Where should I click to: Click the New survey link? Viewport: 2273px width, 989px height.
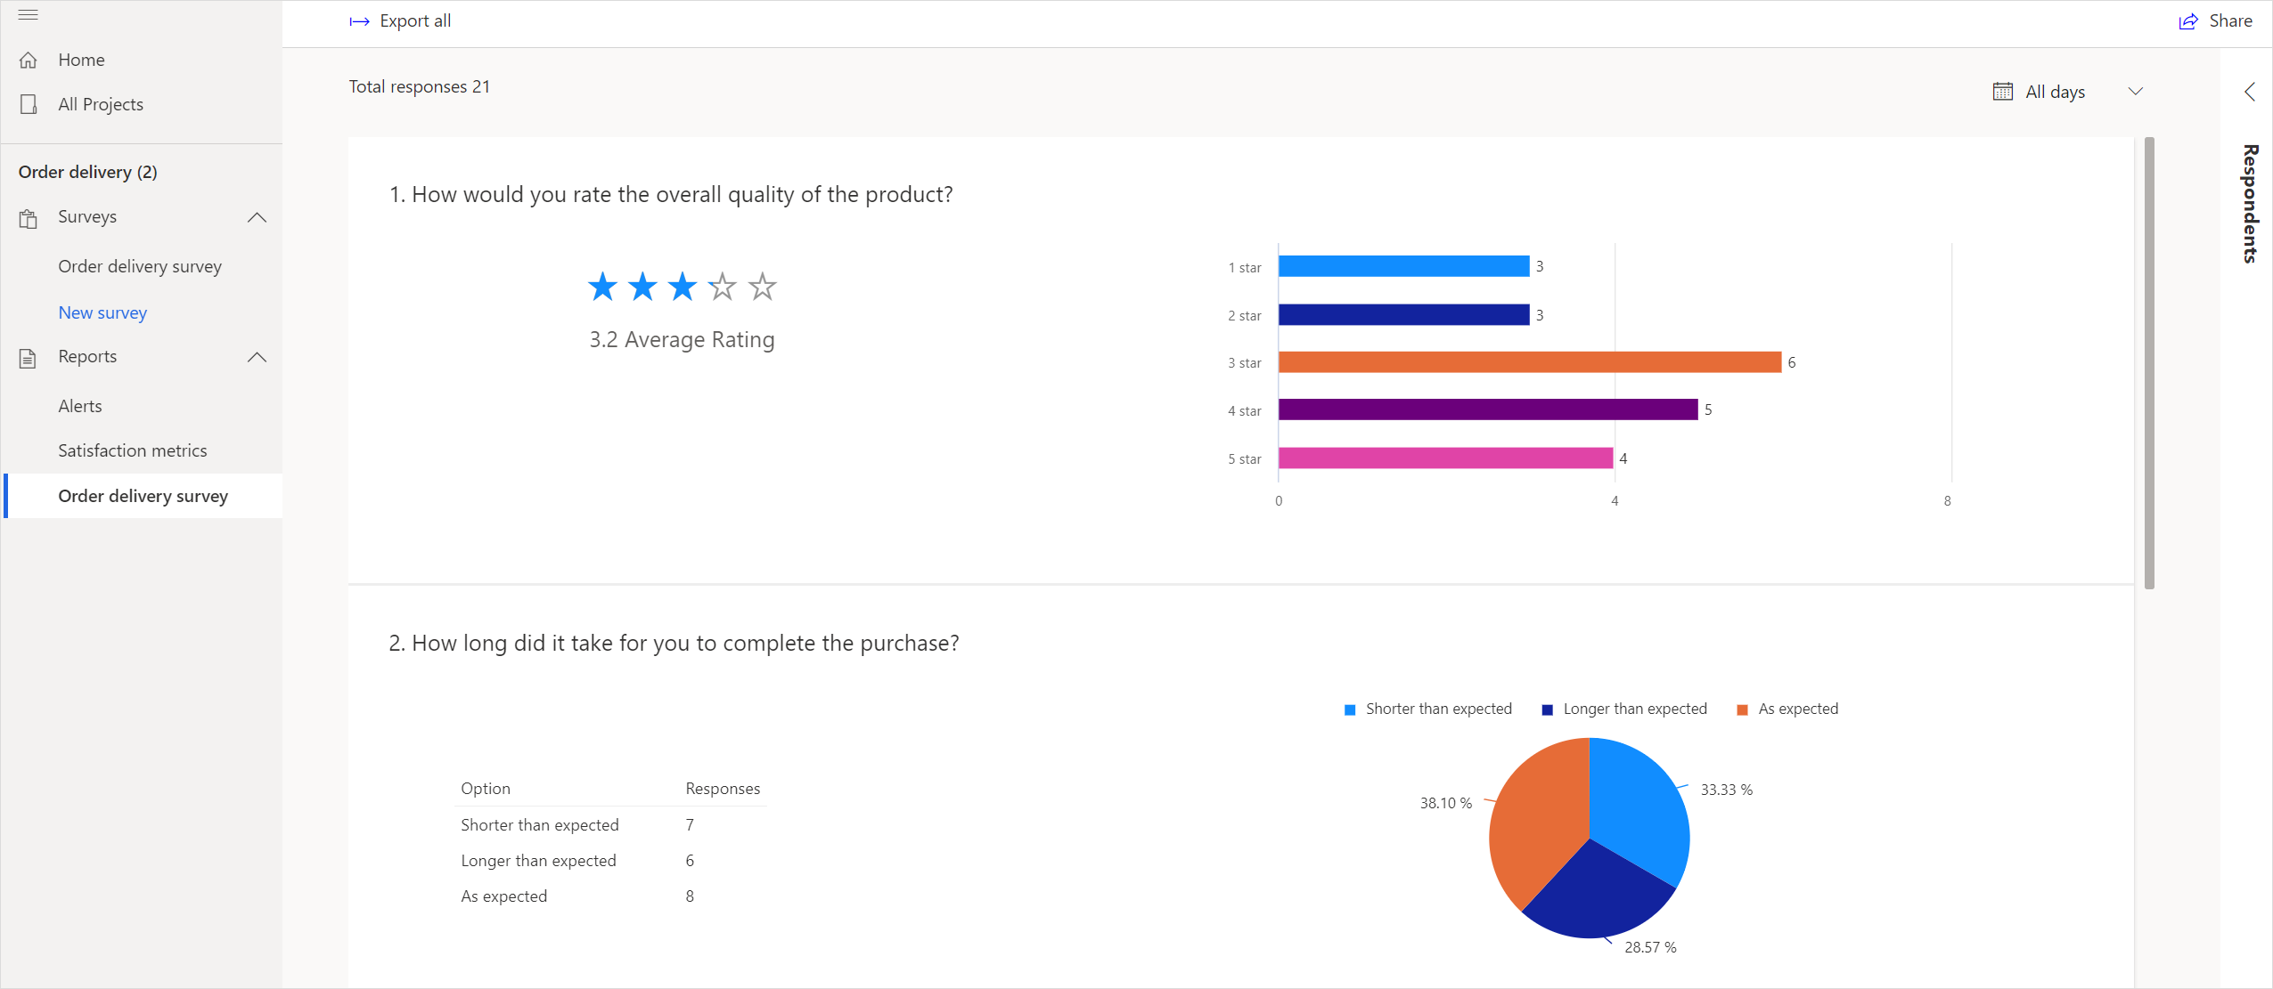(103, 312)
